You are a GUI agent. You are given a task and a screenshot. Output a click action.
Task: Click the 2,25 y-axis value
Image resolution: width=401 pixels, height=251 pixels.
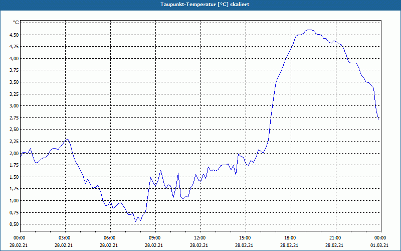click(x=14, y=142)
